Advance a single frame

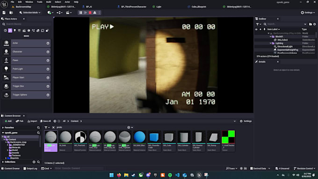tap(86, 13)
